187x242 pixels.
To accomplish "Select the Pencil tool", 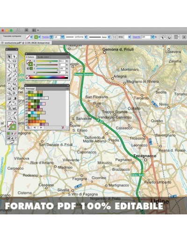I will pyautogui.click(x=14, y=75).
